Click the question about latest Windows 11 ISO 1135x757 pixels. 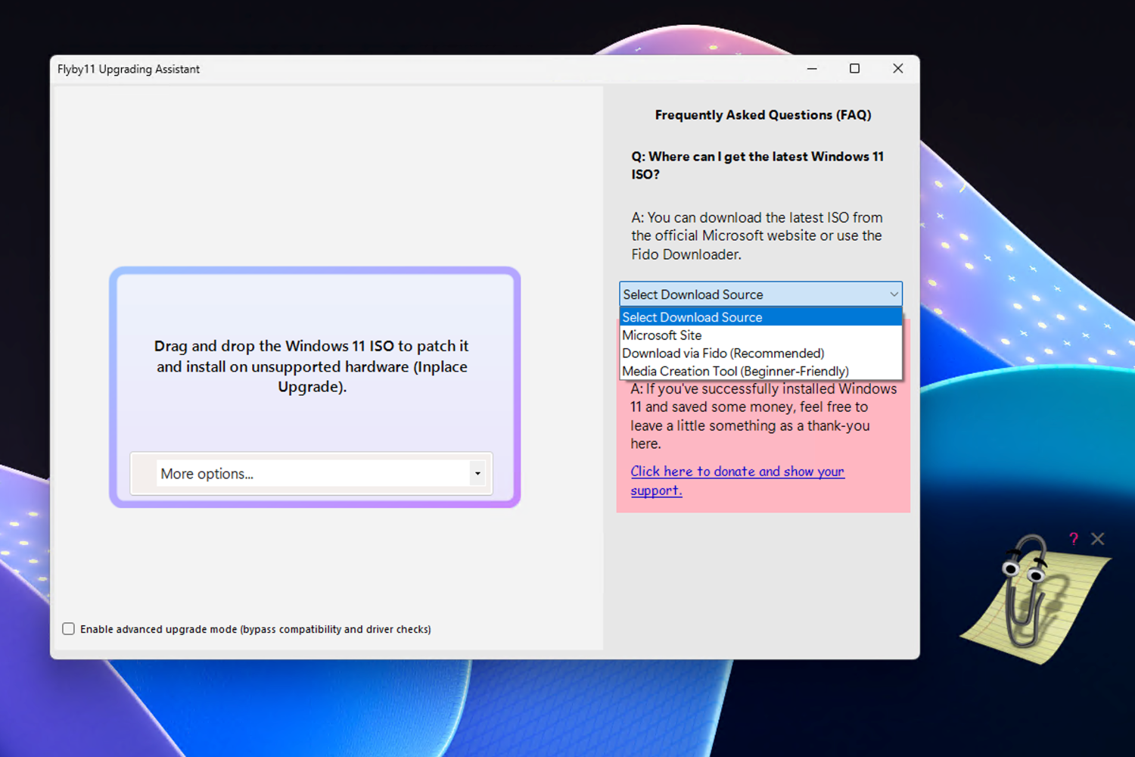point(757,165)
